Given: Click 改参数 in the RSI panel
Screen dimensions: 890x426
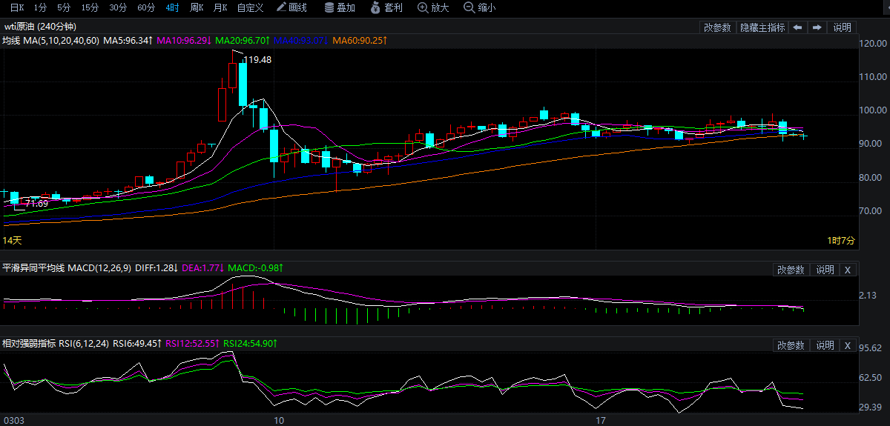Looking at the screenshot, I should pos(791,345).
